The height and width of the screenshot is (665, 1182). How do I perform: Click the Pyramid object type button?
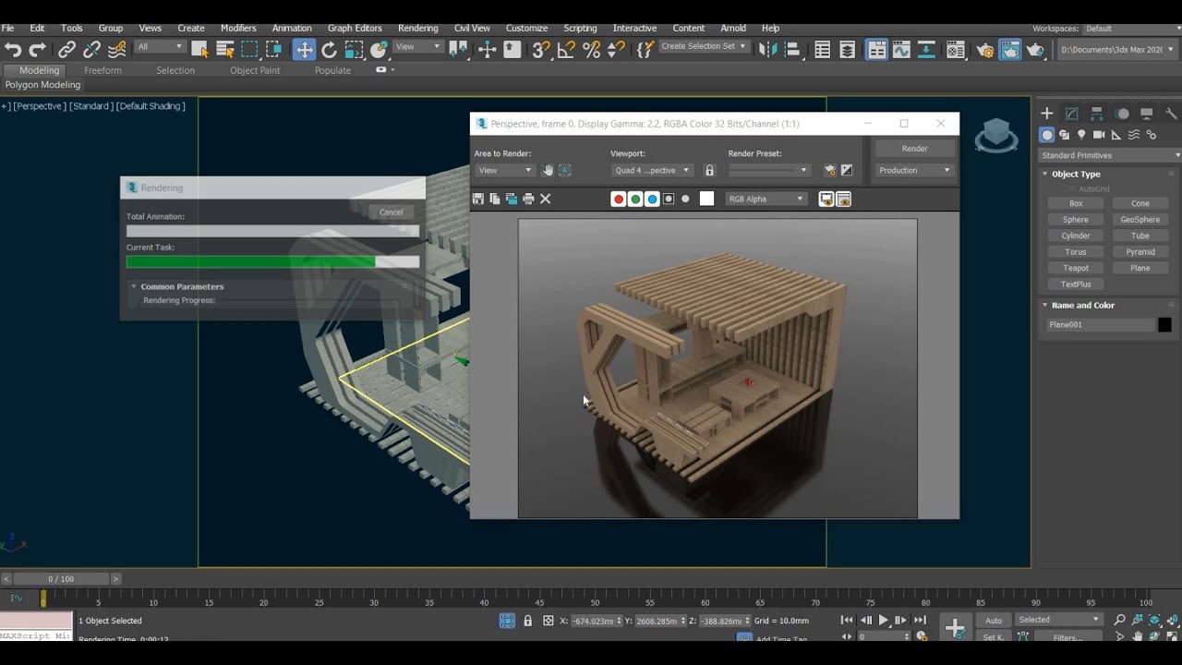pyautogui.click(x=1140, y=252)
